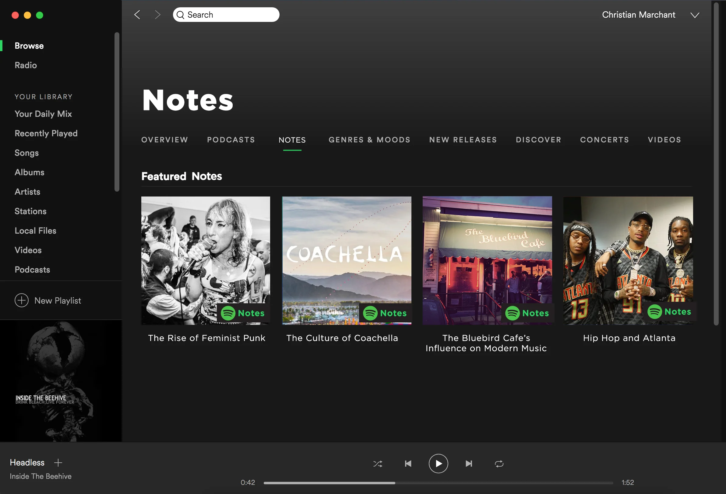The image size is (726, 494).
Task: Maximize the window with the green button
Action: click(40, 15)
